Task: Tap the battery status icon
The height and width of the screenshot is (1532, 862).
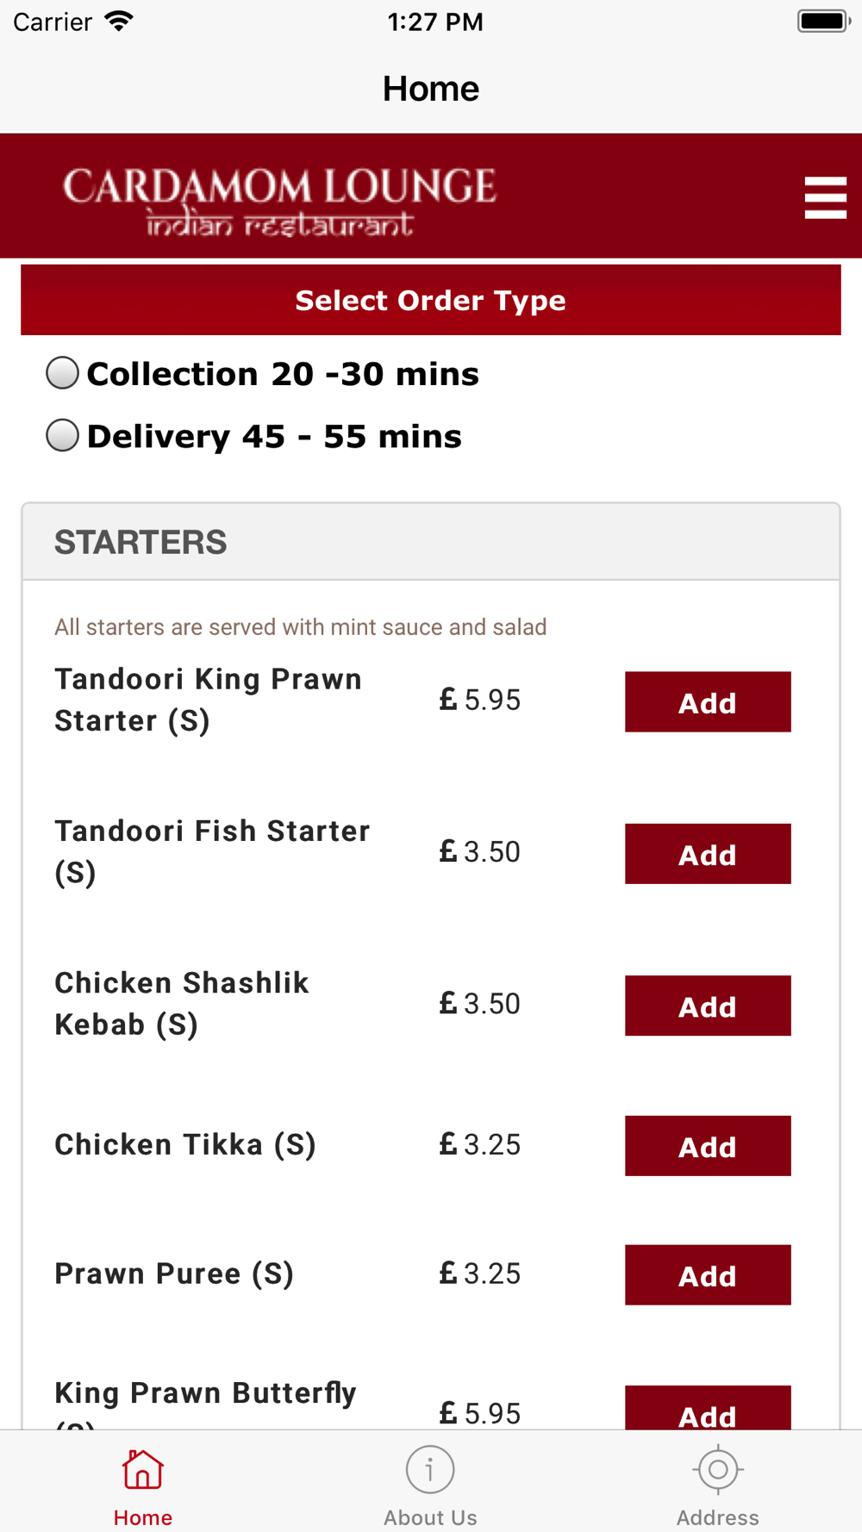Action: (x=824, y=21)
